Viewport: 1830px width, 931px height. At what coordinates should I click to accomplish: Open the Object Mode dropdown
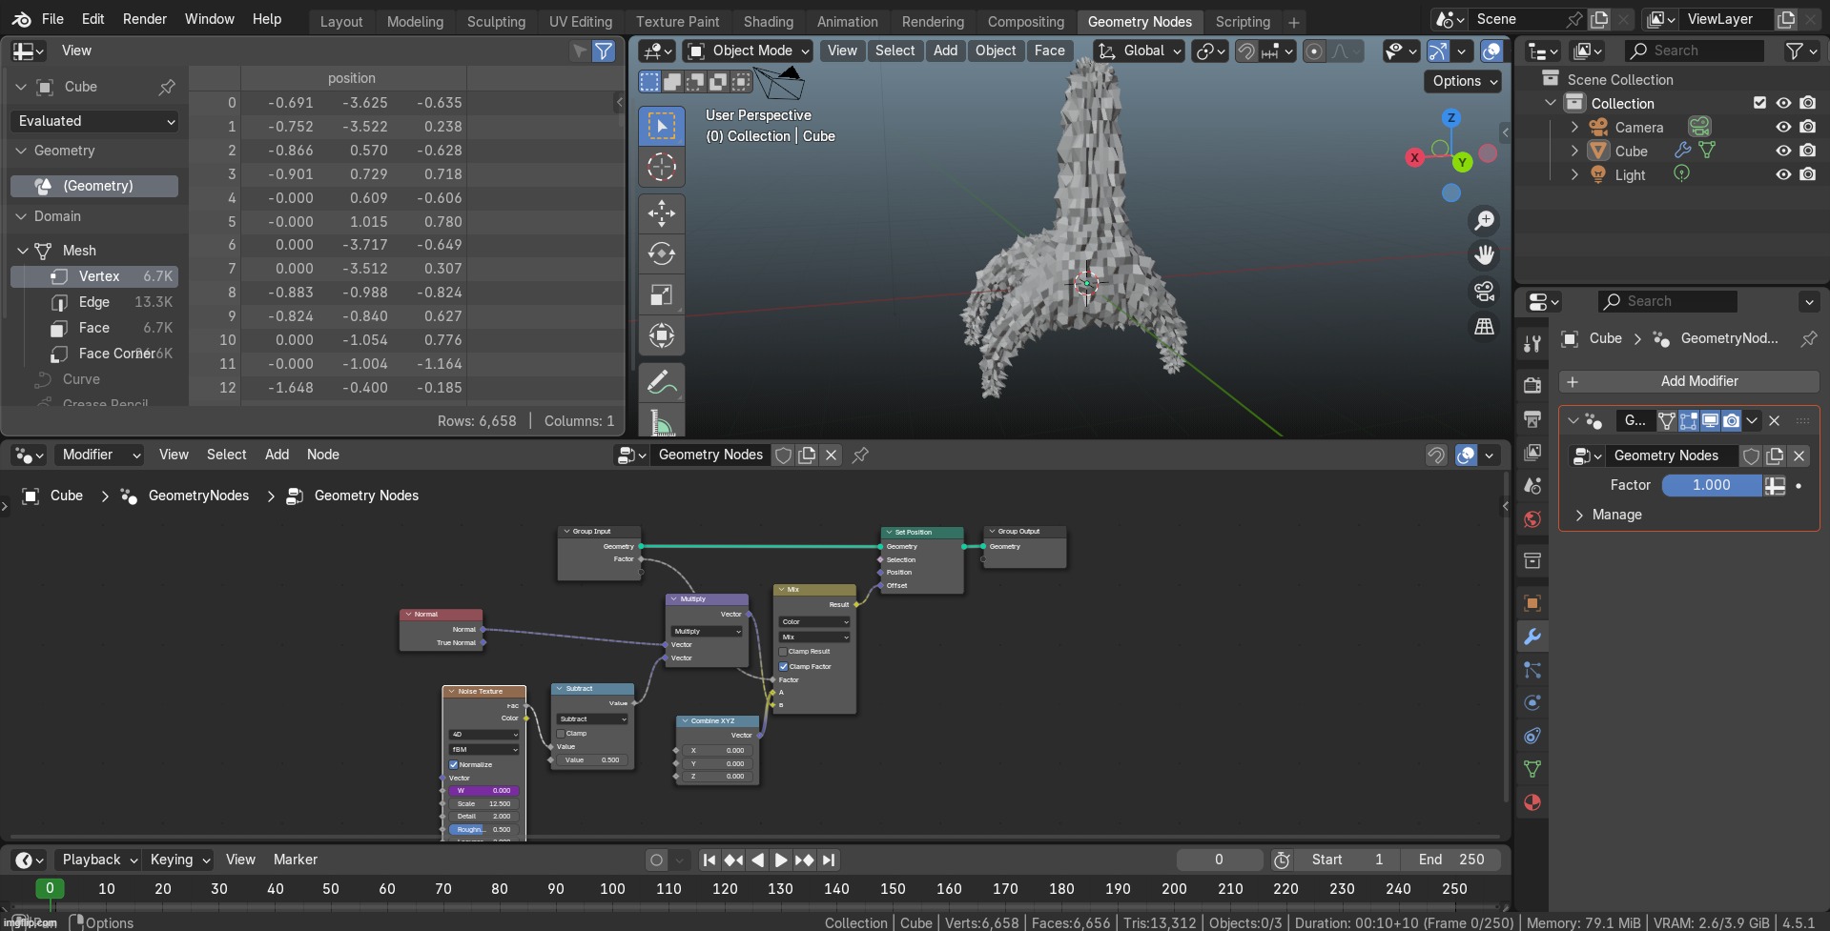[749, 51]
